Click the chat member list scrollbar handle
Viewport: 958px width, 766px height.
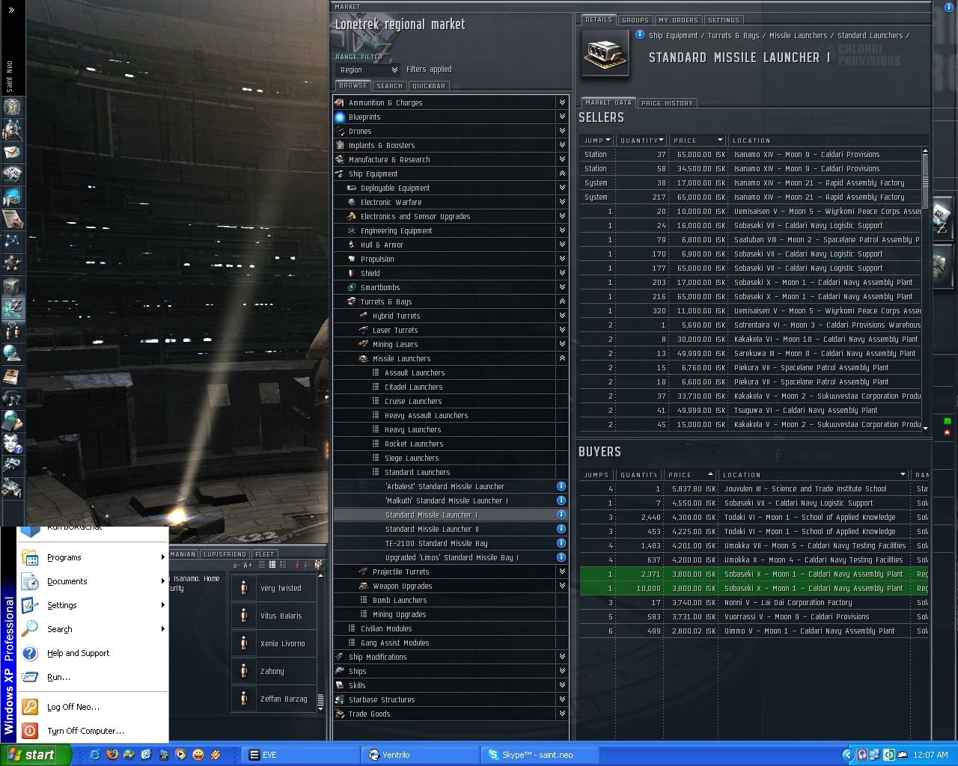(320, 701)
